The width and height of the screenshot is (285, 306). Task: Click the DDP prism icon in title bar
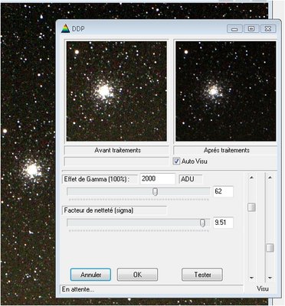click(x=66, y=28)
